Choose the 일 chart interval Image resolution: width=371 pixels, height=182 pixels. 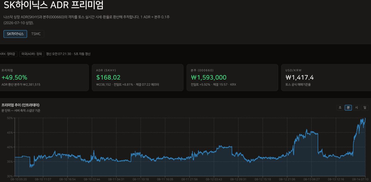point(365,108)
